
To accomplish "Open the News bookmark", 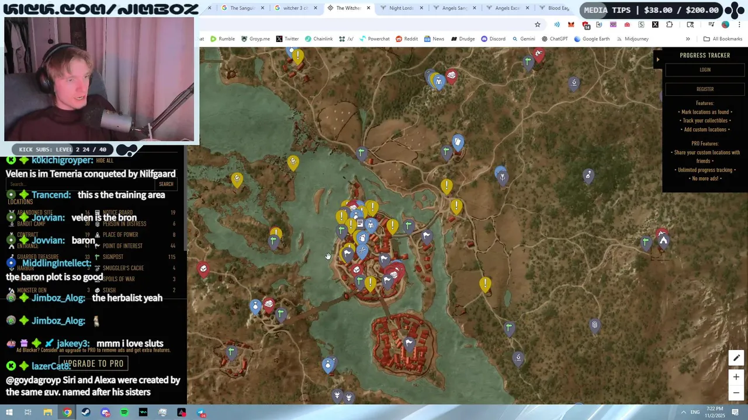I will (434, 39).
